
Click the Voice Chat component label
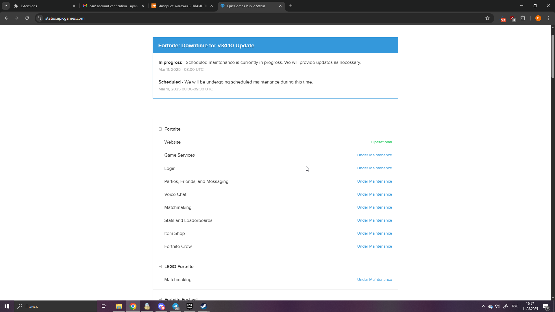175,194
